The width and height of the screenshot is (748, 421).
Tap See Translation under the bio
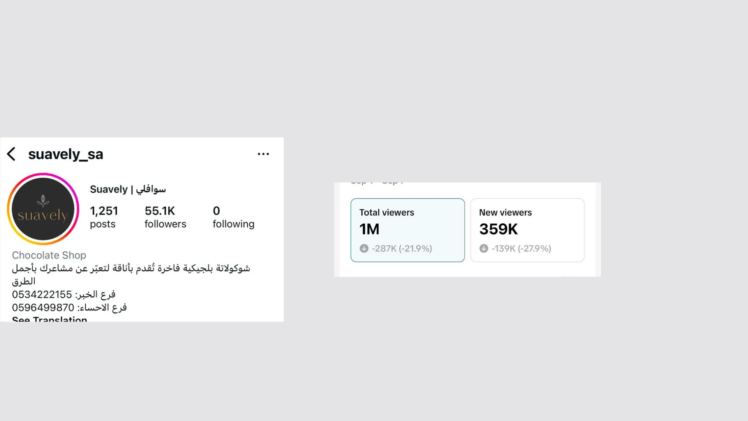[x=49, y=319]
